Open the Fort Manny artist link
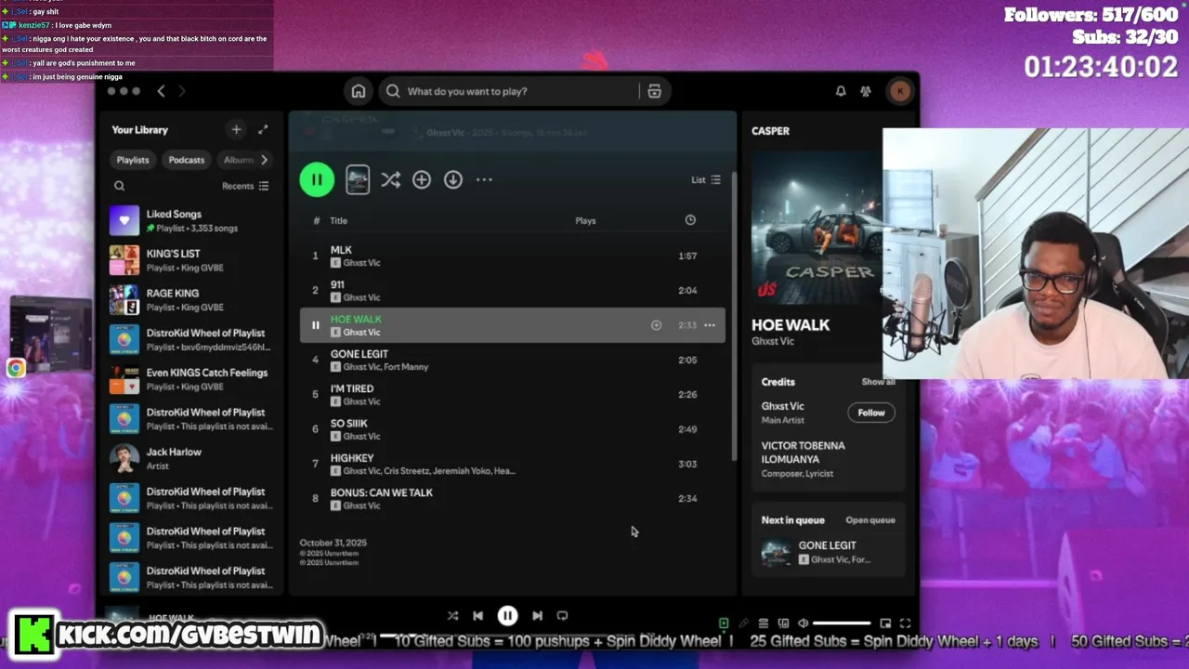The image size is (1189, 669). tap(406, 367)
